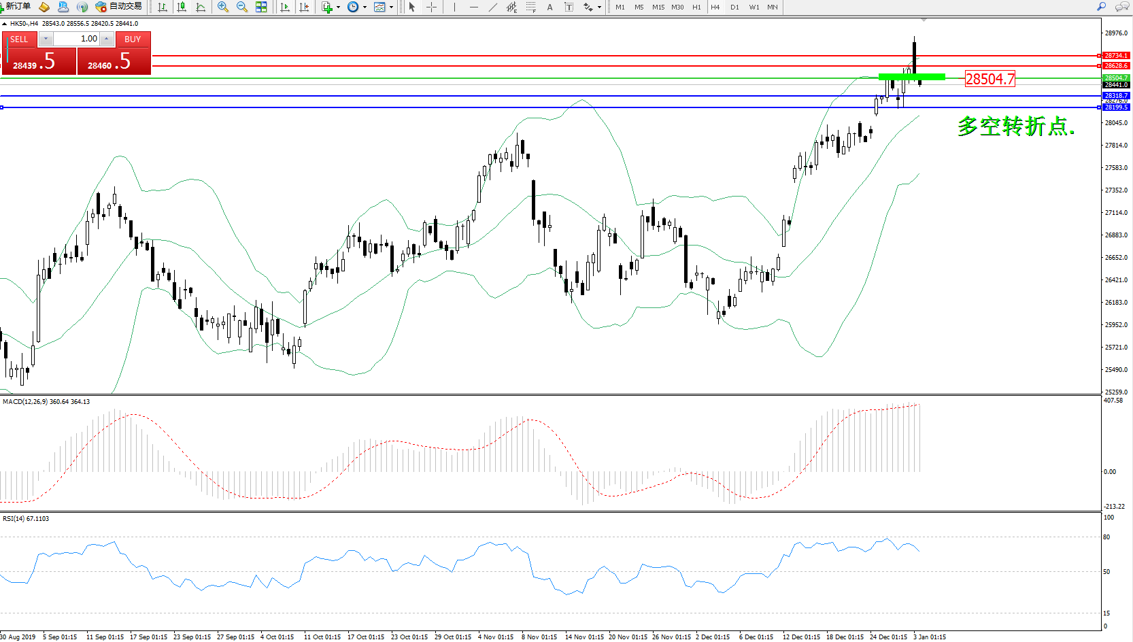Open the search magnifier icon

point(1101,7)
